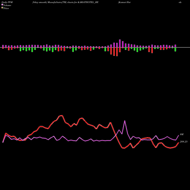Click the last green bar at right end

tap(175, 49)
